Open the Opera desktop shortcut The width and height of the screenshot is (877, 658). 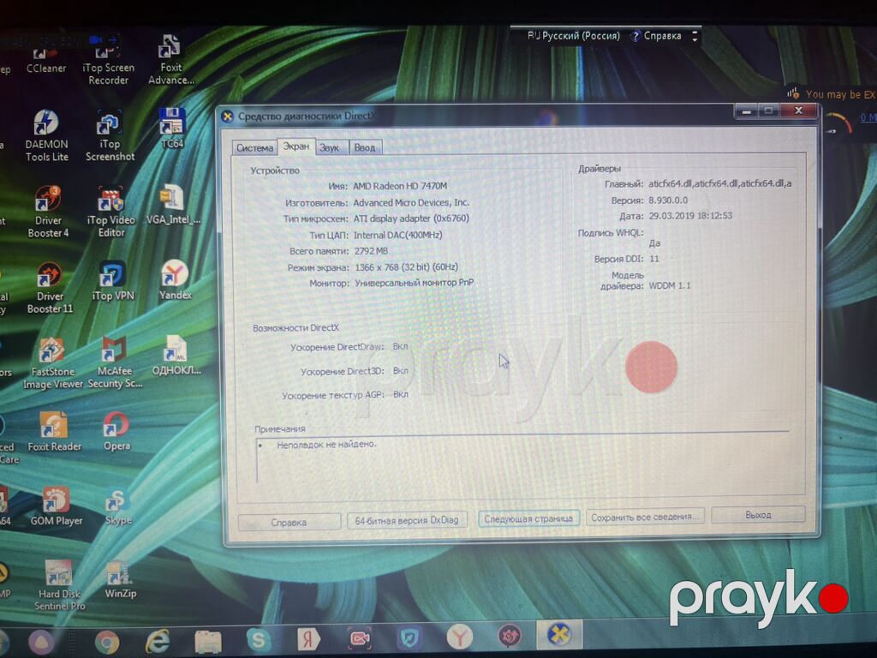click(116, 431)
